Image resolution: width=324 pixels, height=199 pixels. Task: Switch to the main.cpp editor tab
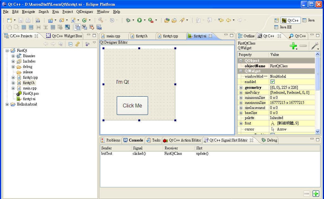(x=113, y=36)
